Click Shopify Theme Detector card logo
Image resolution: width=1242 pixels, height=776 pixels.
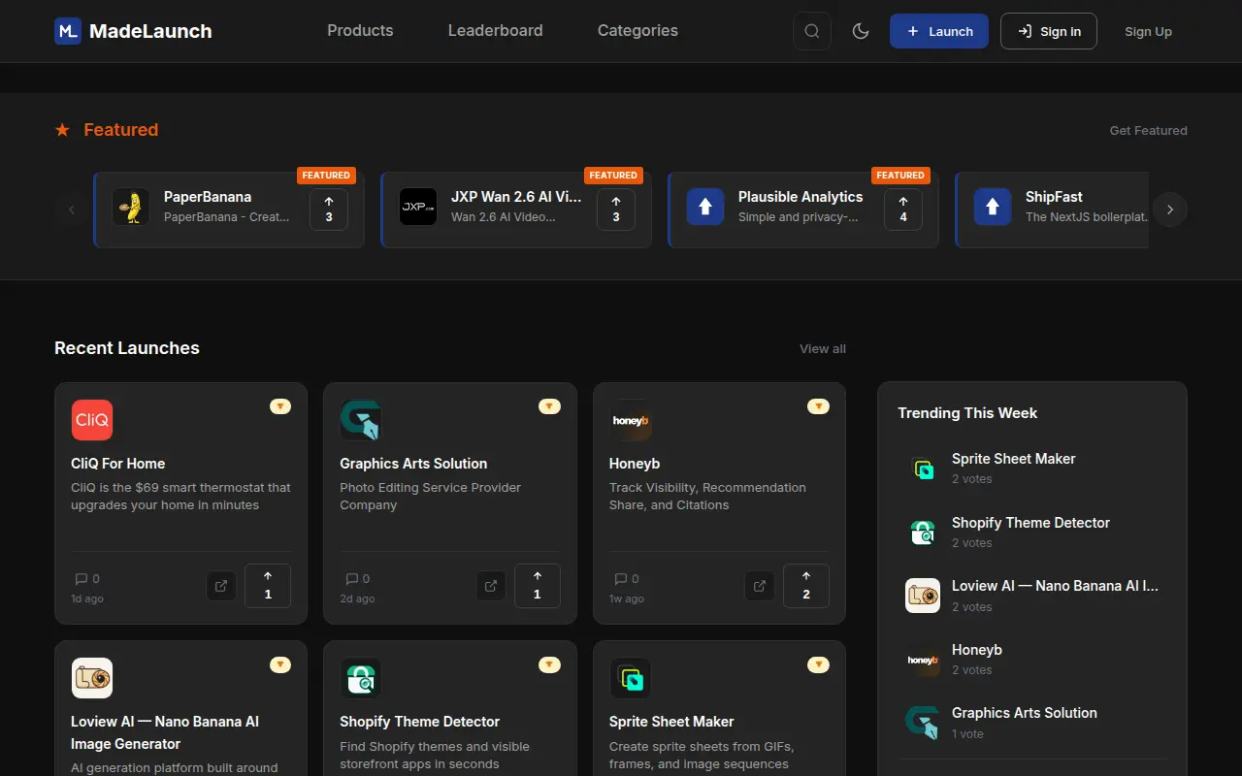coord(361,678)
